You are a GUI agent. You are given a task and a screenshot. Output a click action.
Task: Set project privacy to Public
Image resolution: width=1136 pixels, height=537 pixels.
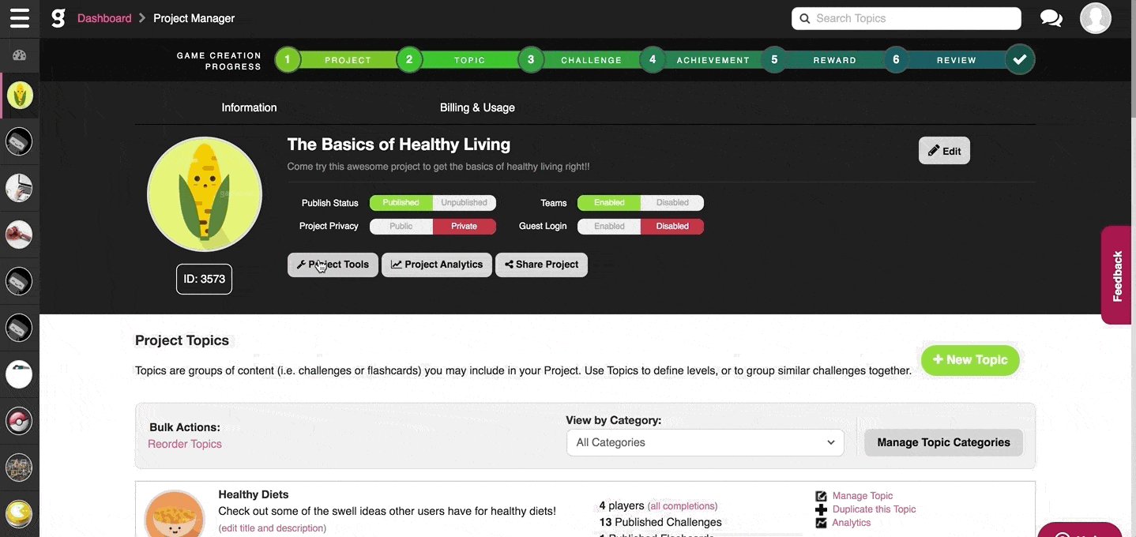401,227
